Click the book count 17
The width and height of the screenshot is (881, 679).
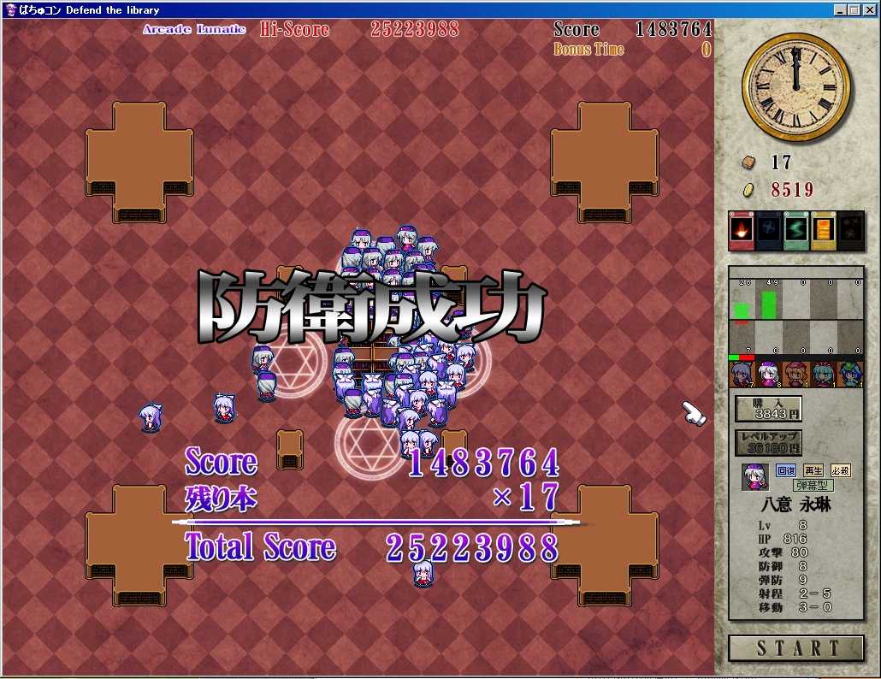(x=781, y=162)
